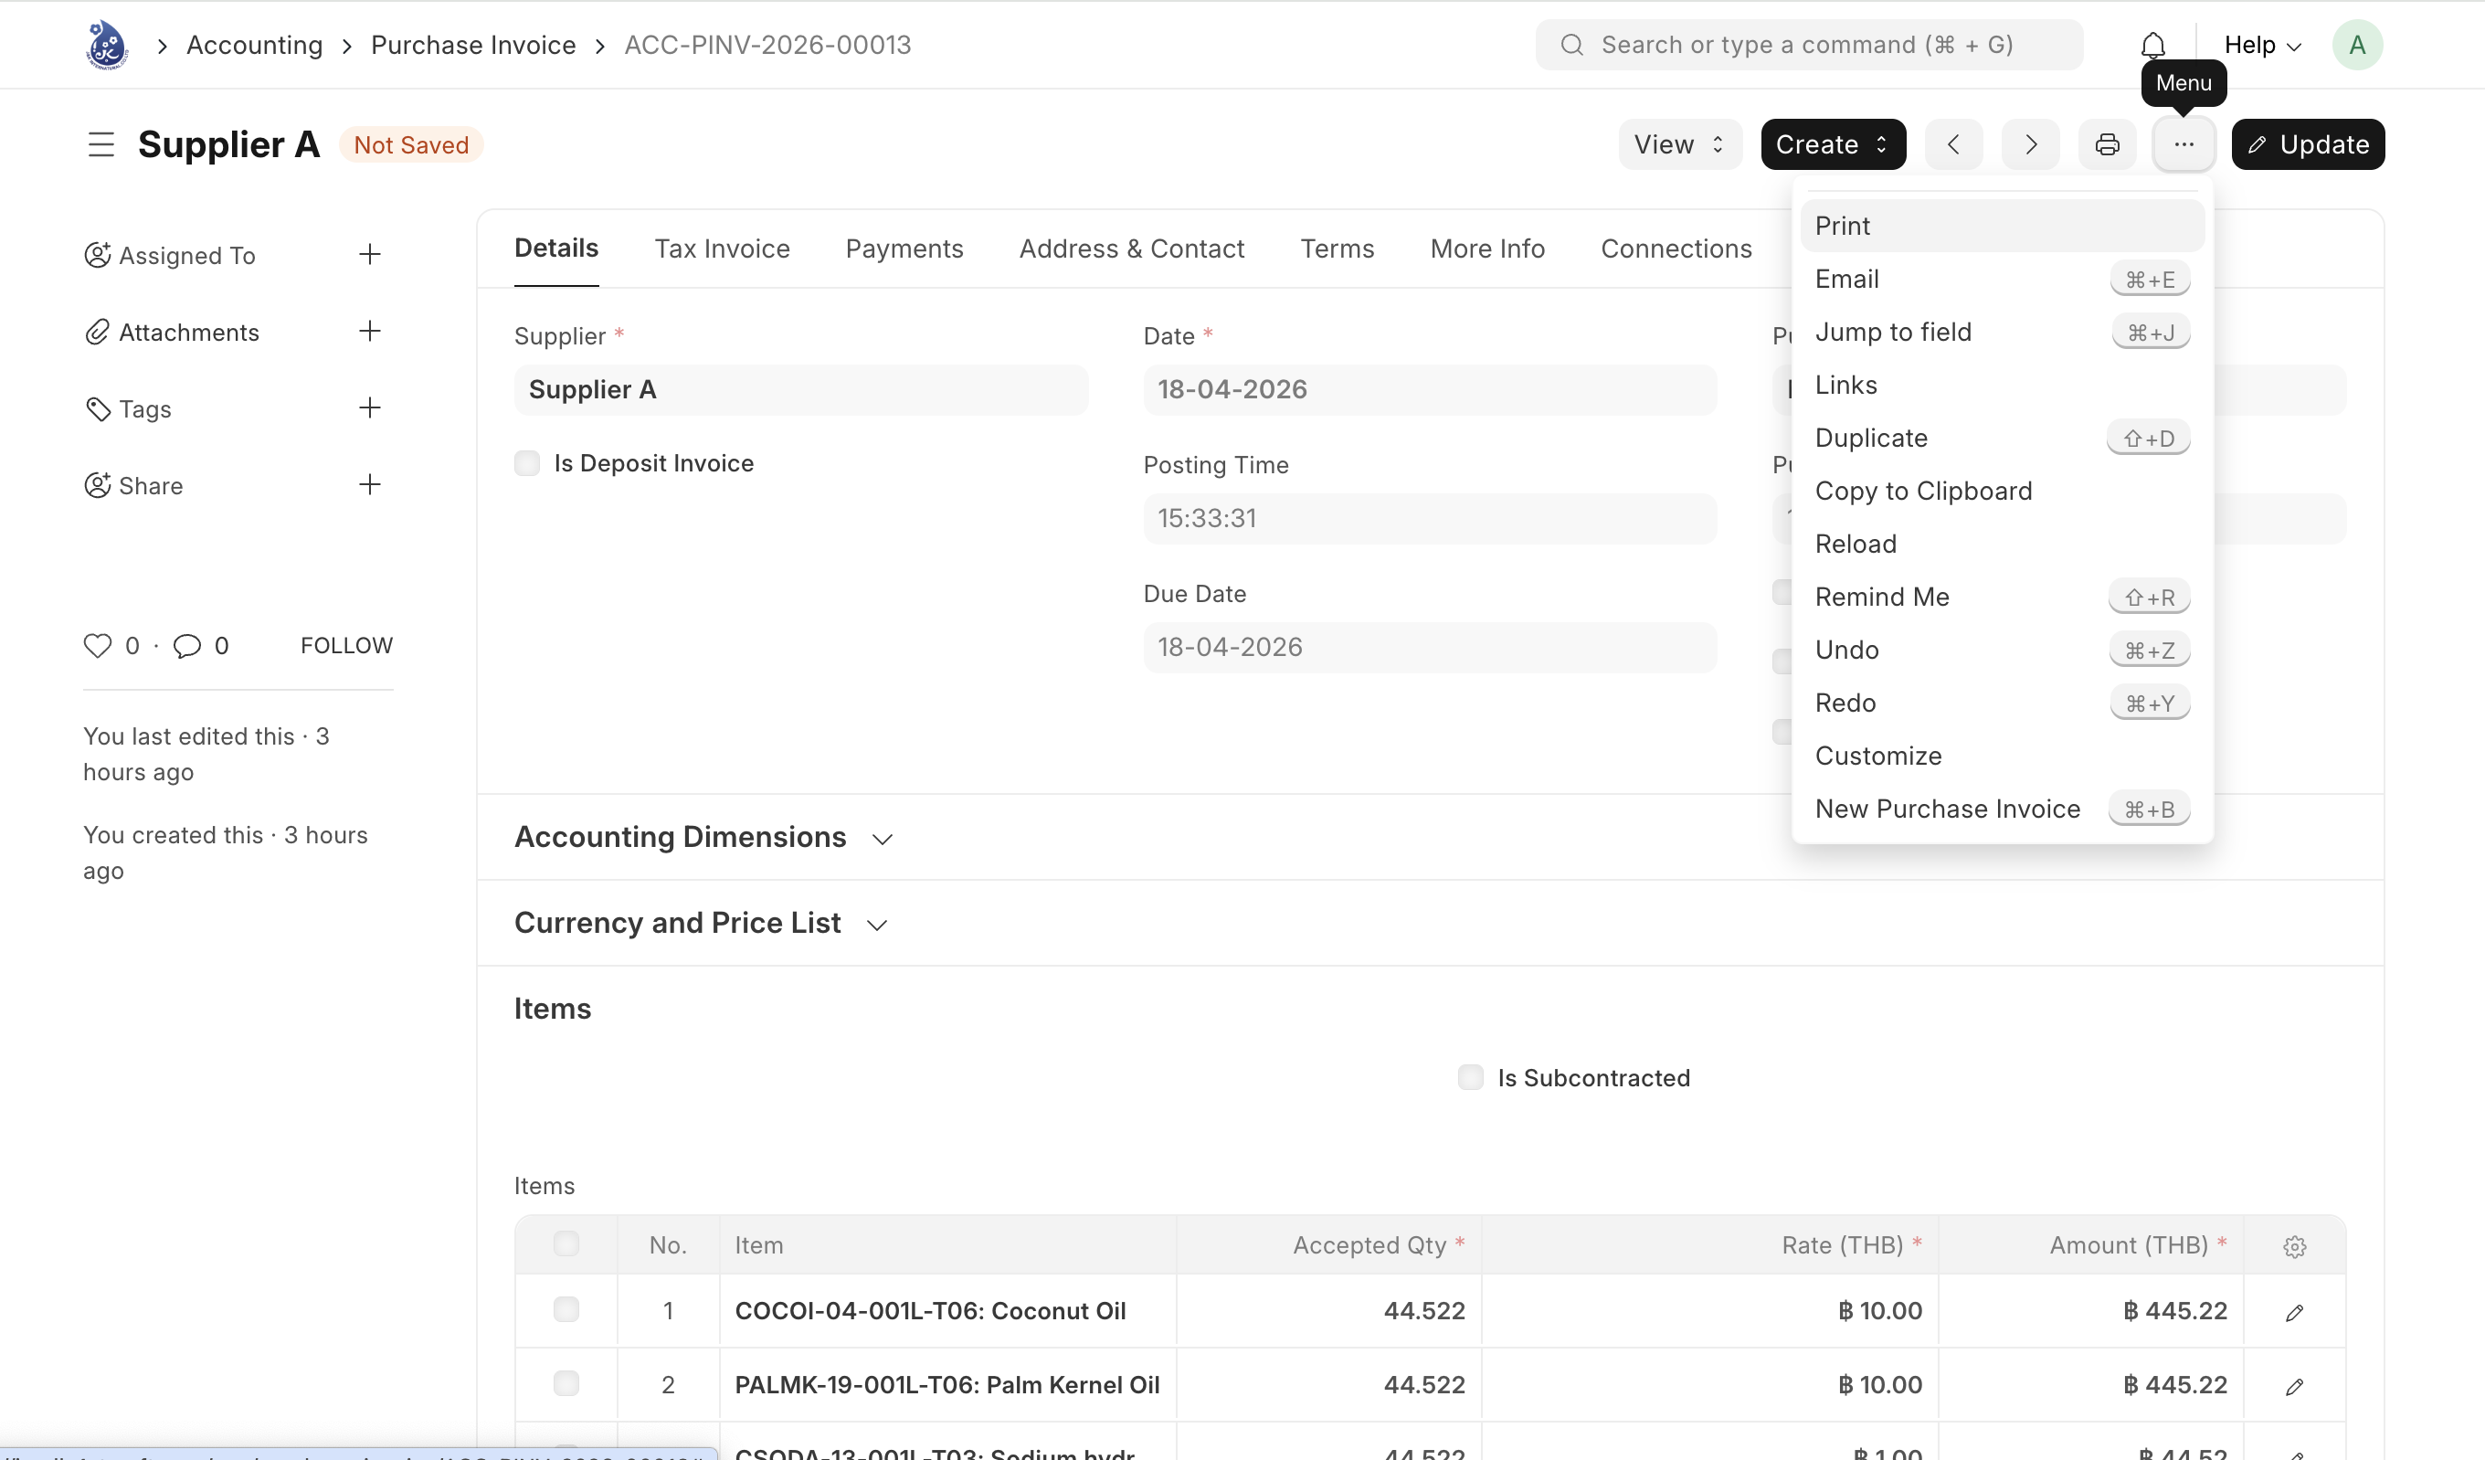Choose Copy to Clipboard
This screenshot has width=2485, height=1460.
pyautogui.click(x=2002, y=492)
